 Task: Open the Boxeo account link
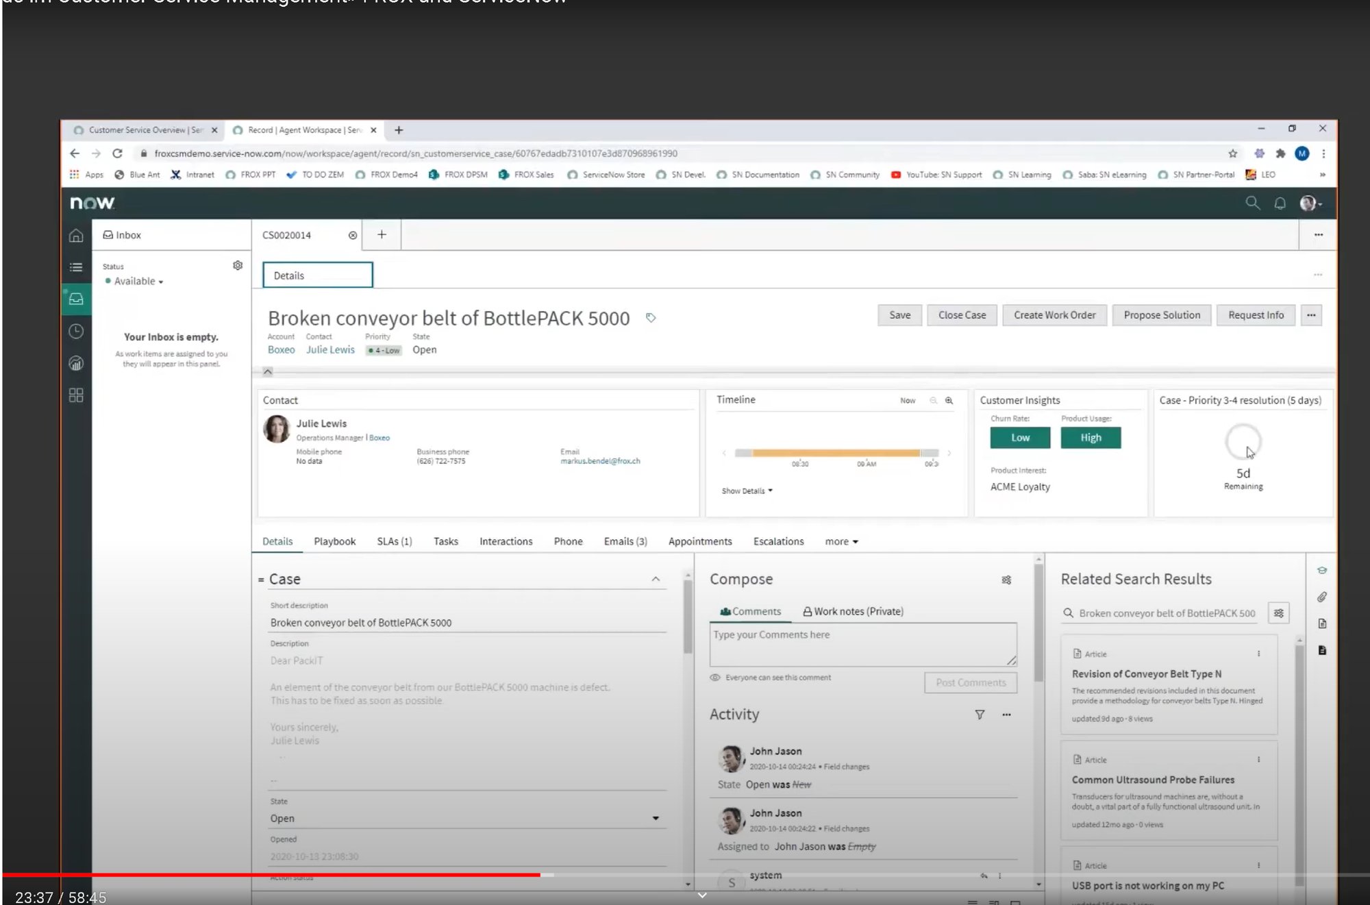click(281, 349)
